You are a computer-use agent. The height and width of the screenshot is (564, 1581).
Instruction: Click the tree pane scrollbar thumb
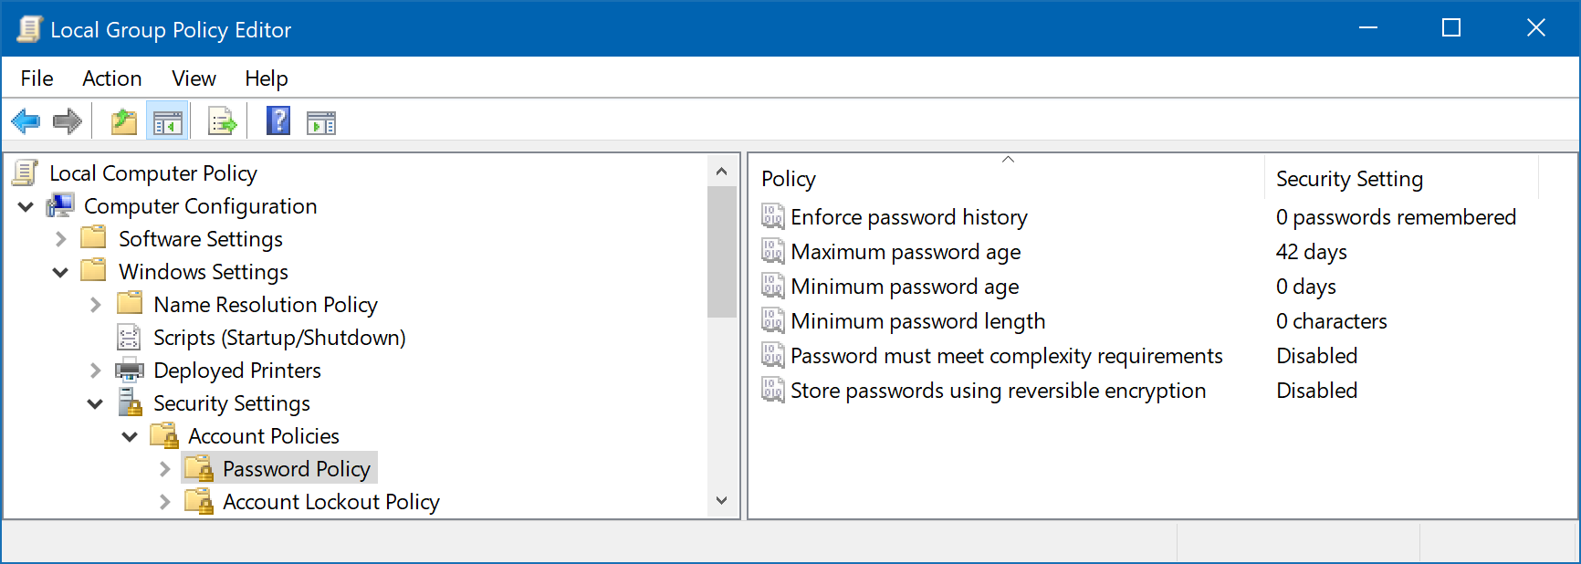722,252
